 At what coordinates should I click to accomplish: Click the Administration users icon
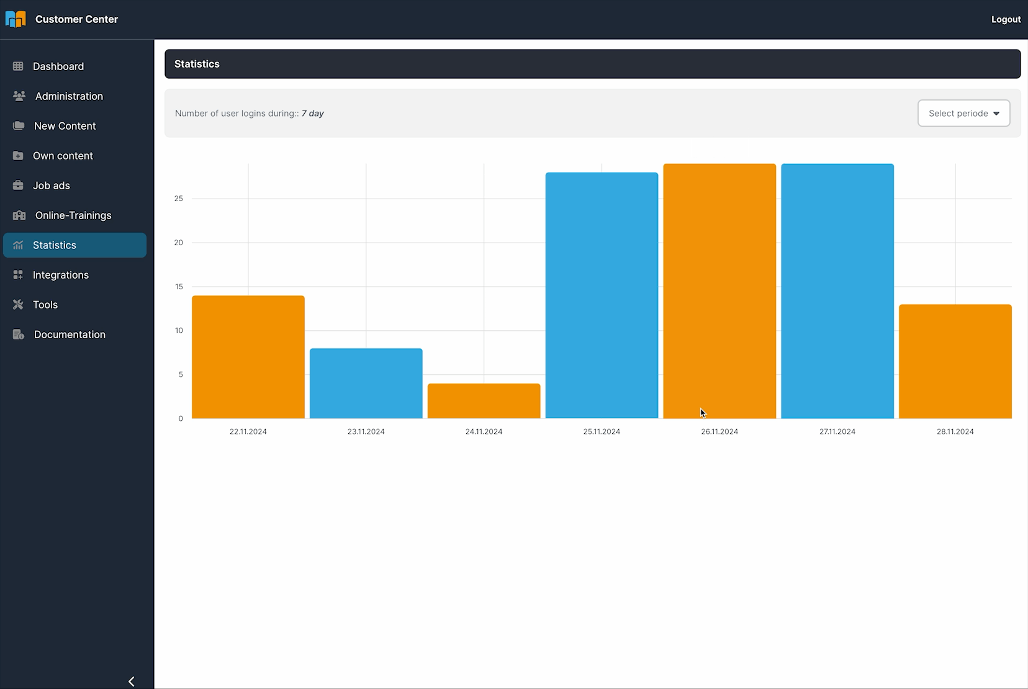[19, 96]
